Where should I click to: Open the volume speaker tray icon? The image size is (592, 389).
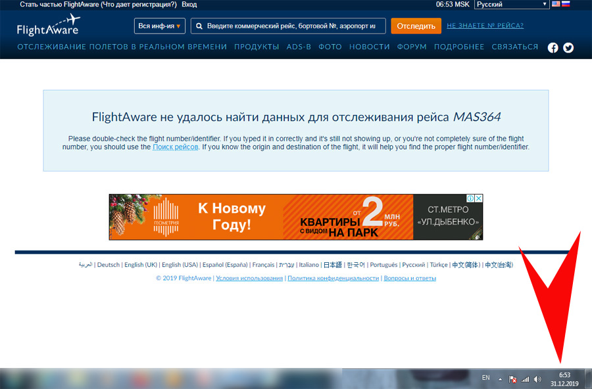(x=537, y=379)
